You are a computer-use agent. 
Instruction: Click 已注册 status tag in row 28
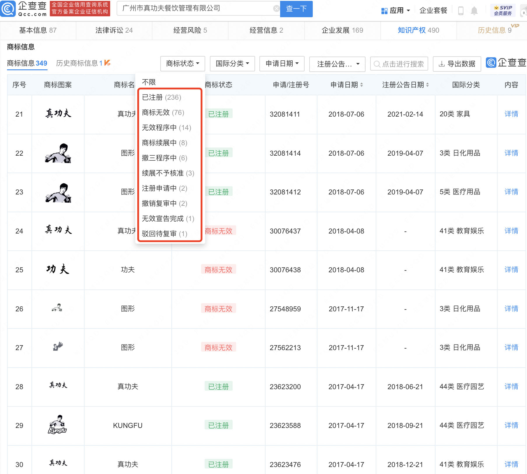pyautogui.click(x=218, y=387)
